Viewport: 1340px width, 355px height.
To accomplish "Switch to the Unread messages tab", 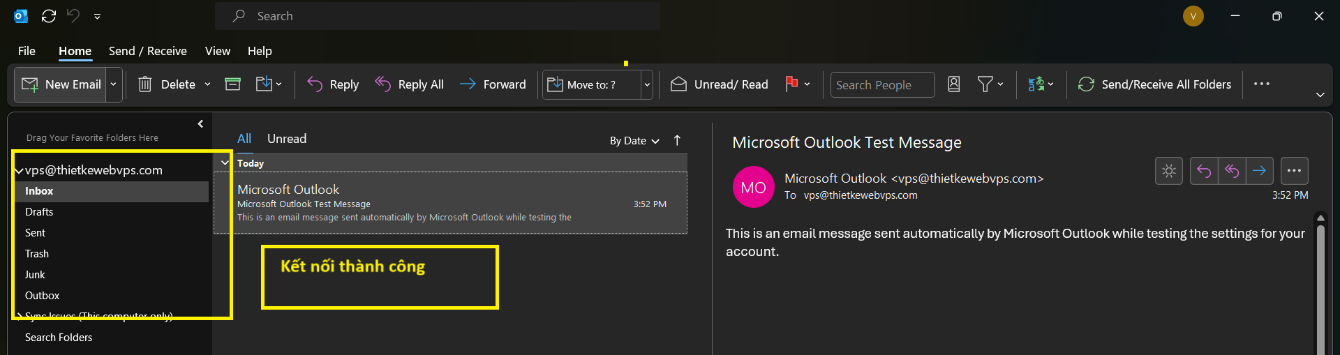I will (x=287, y=139).
